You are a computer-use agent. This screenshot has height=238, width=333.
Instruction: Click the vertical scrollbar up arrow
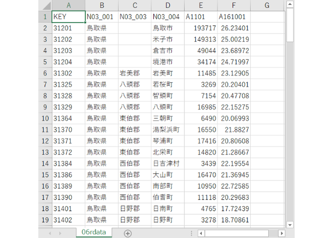(290, 4)
